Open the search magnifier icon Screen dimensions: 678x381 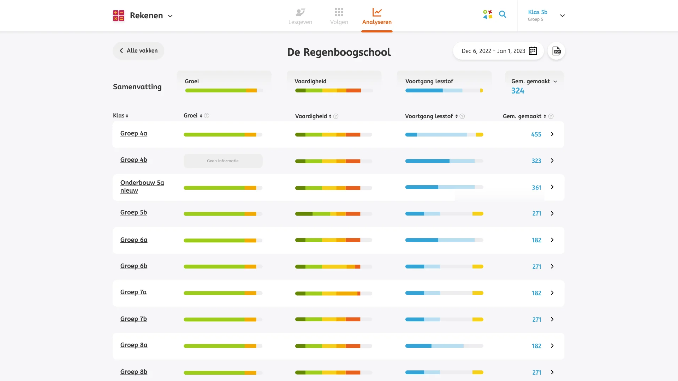[x=502, y=14]
